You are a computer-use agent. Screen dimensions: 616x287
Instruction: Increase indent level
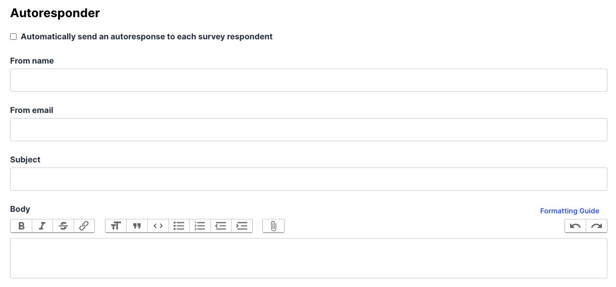(242, 226)
